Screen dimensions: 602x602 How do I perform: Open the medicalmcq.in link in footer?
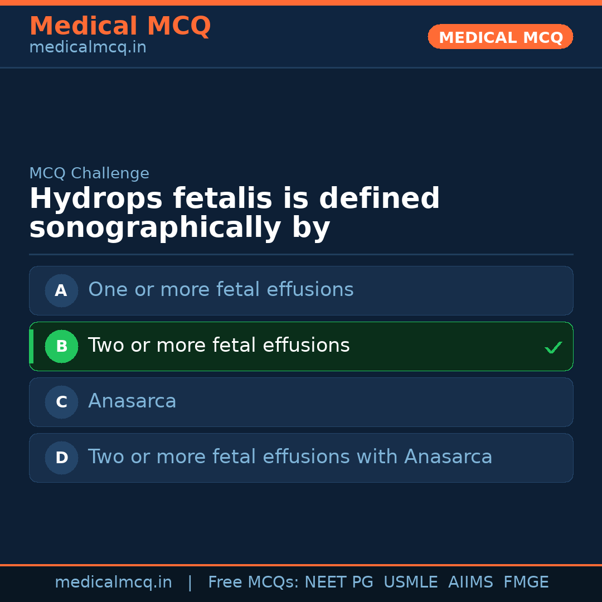pos(113,582)
